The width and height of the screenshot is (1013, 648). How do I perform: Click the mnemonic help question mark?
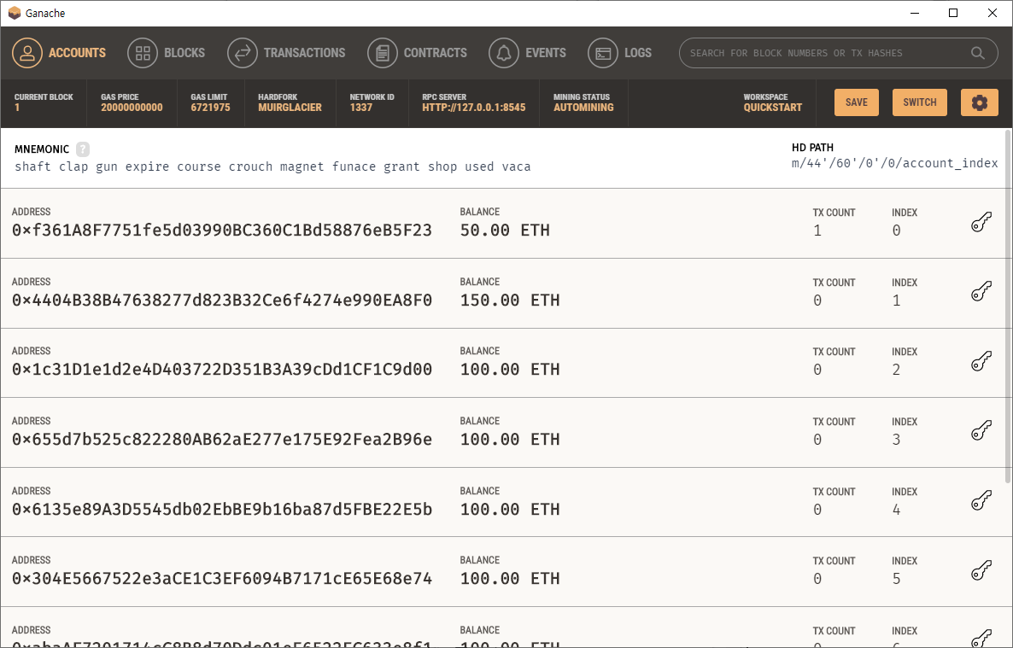(x=83, y=149)
